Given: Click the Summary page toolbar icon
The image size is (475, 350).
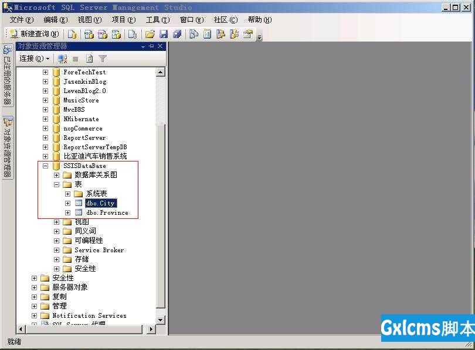Looking at the screenshot, I should 207,34.
